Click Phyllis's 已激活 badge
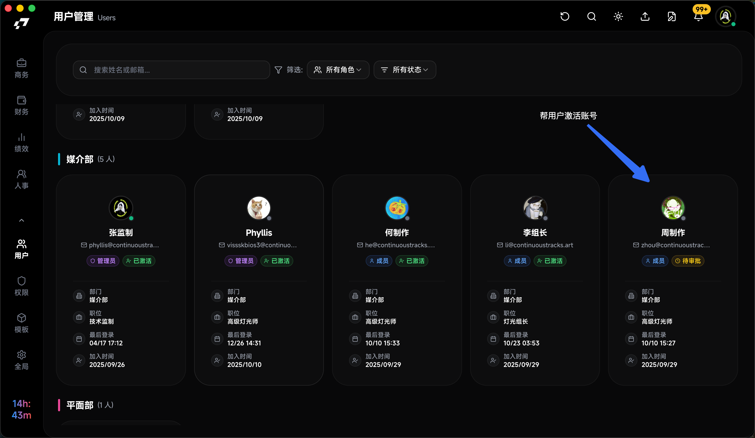Viewport: 755px width, 438px height. (x=277, y=261)
